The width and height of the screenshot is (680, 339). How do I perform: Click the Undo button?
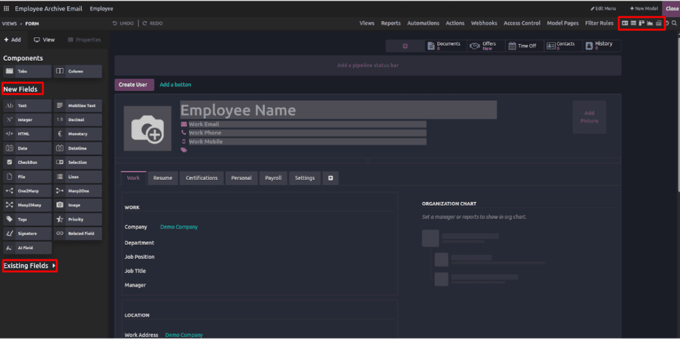coord(123,23)
